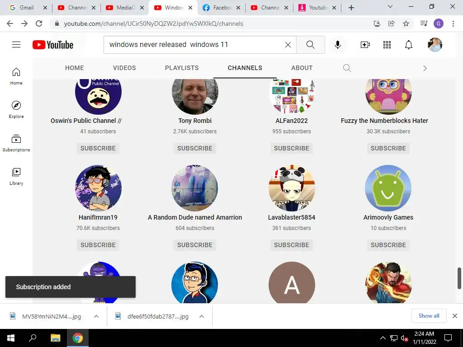Viewport: 463px width, 347px height.
Task: Close the downloads bar
Action: pos(455,316)
